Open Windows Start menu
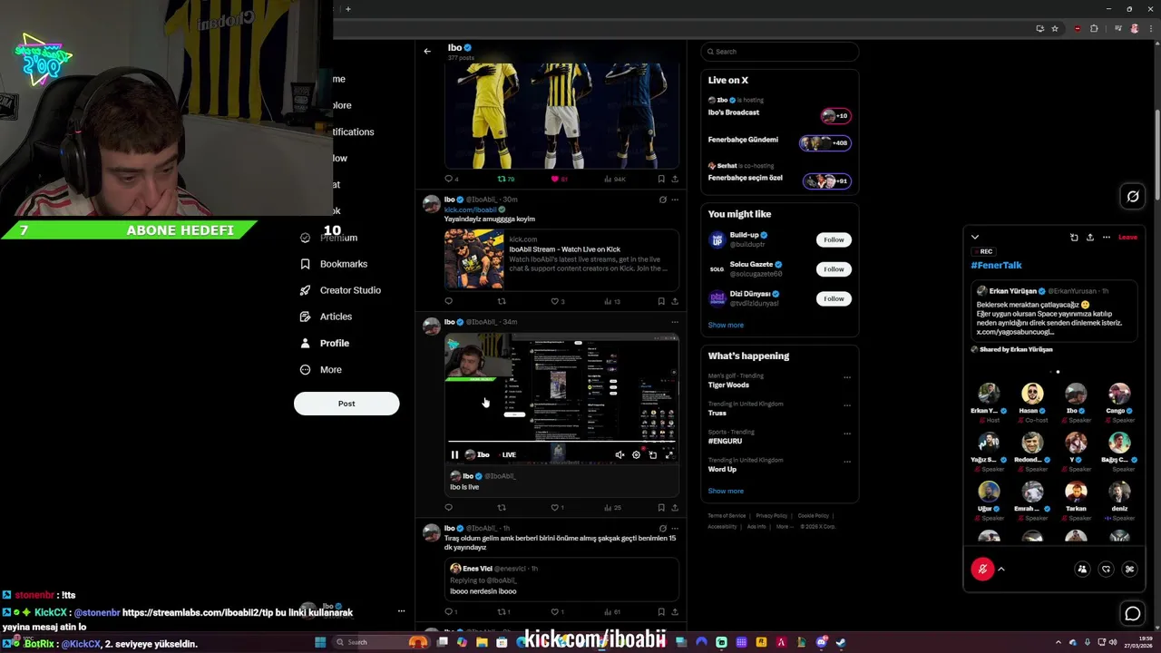This screenshot has height=653, width=1161. click(x=319, y=642)
